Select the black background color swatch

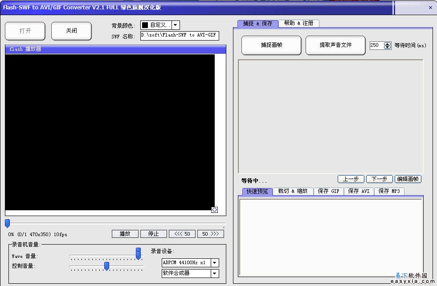145,25
